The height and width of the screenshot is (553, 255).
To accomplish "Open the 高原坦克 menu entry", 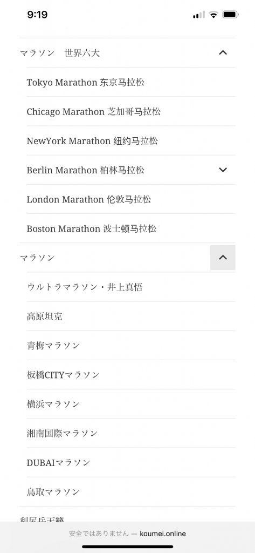I will (44, 316).
